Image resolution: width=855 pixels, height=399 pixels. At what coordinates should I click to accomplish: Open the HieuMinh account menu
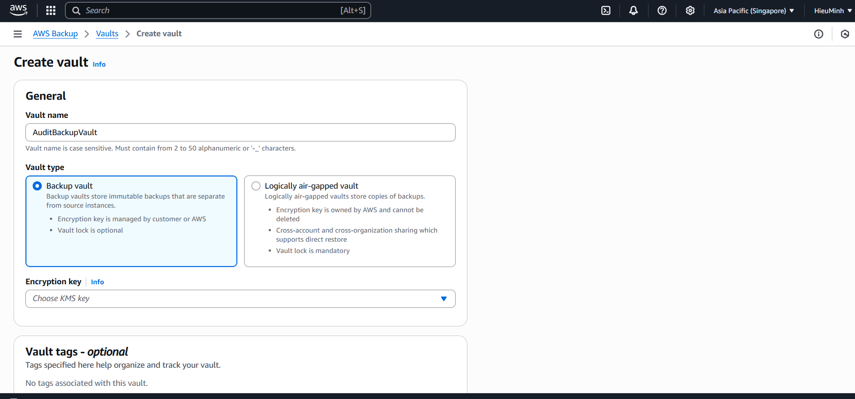[x=833, y=10]
